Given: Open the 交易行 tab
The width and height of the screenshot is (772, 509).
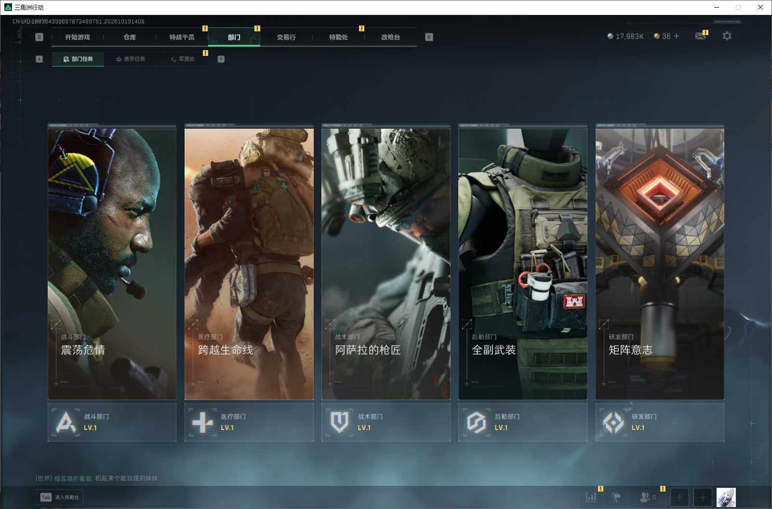Looking at the screenshot, I should (x=286, y=37).
